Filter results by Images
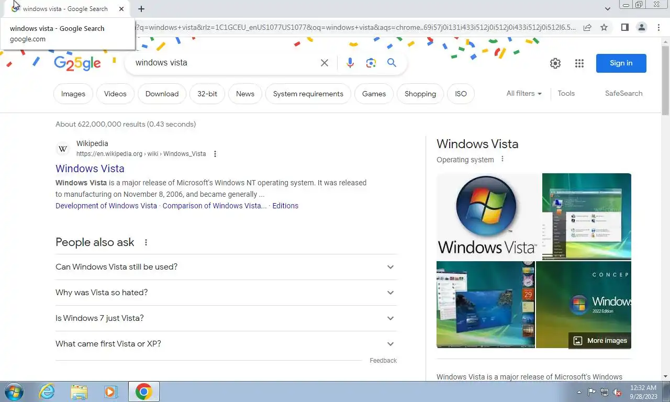Image resolution: width=670 pixels, height=402 pixels. [x=73, y=94]
